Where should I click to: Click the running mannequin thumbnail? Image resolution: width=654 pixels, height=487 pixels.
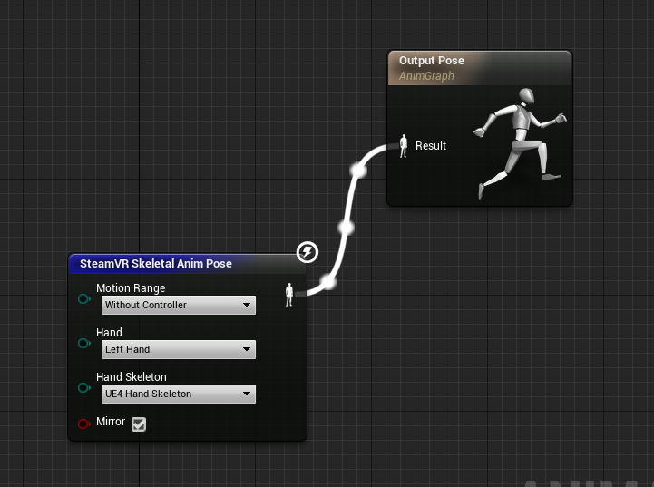tap(520, 142)
